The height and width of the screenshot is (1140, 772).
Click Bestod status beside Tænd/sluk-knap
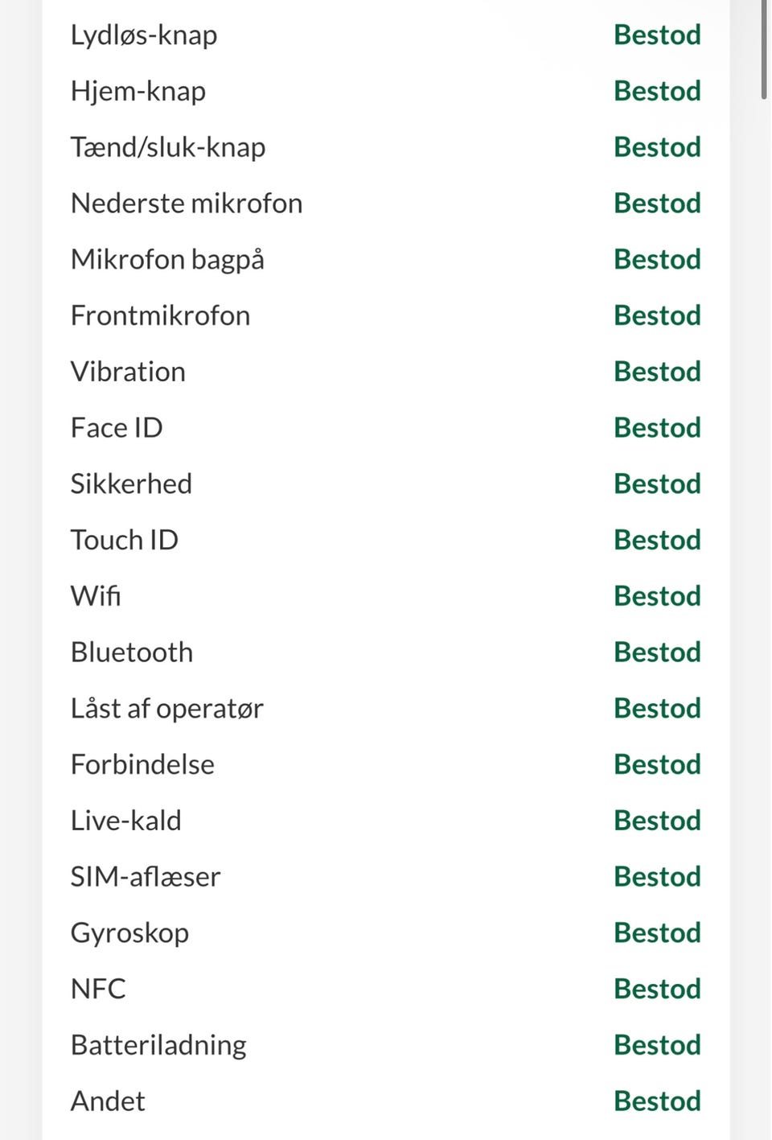[657, 147]
